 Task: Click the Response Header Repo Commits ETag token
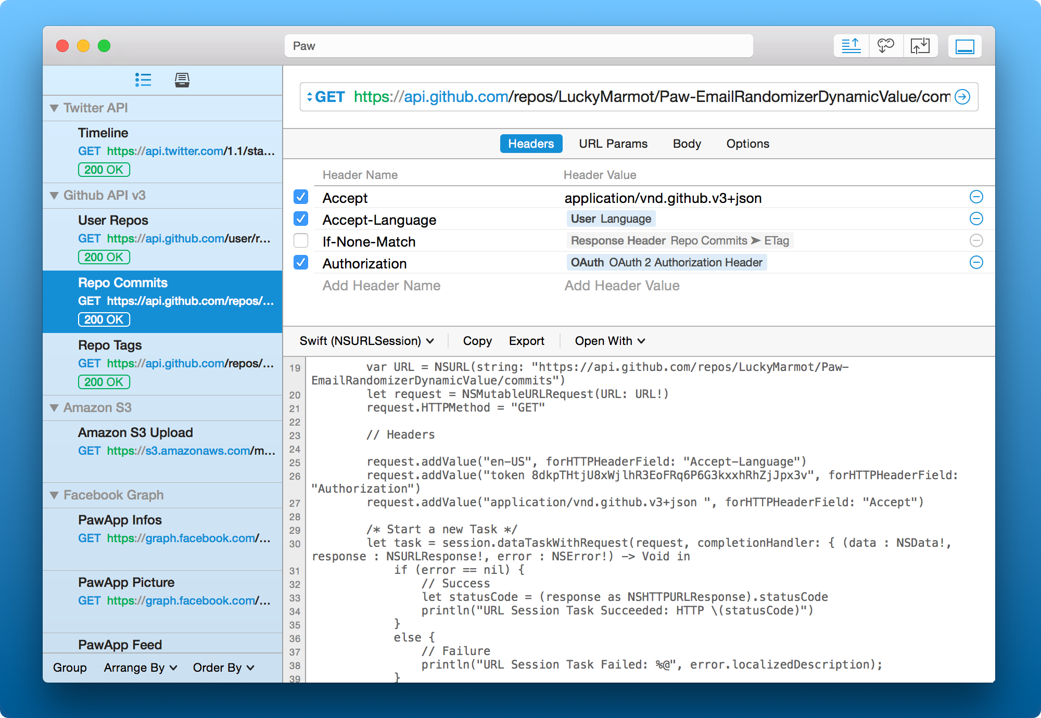[x=680, y=240]
